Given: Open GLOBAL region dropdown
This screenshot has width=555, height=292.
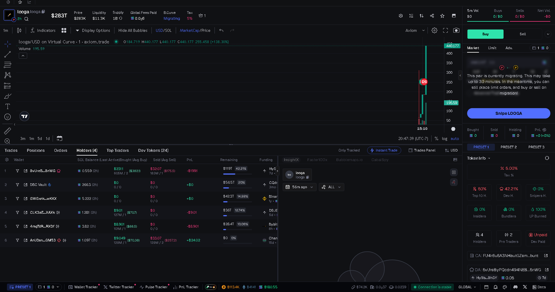Looking at the screenshot, I should [468, 287].
